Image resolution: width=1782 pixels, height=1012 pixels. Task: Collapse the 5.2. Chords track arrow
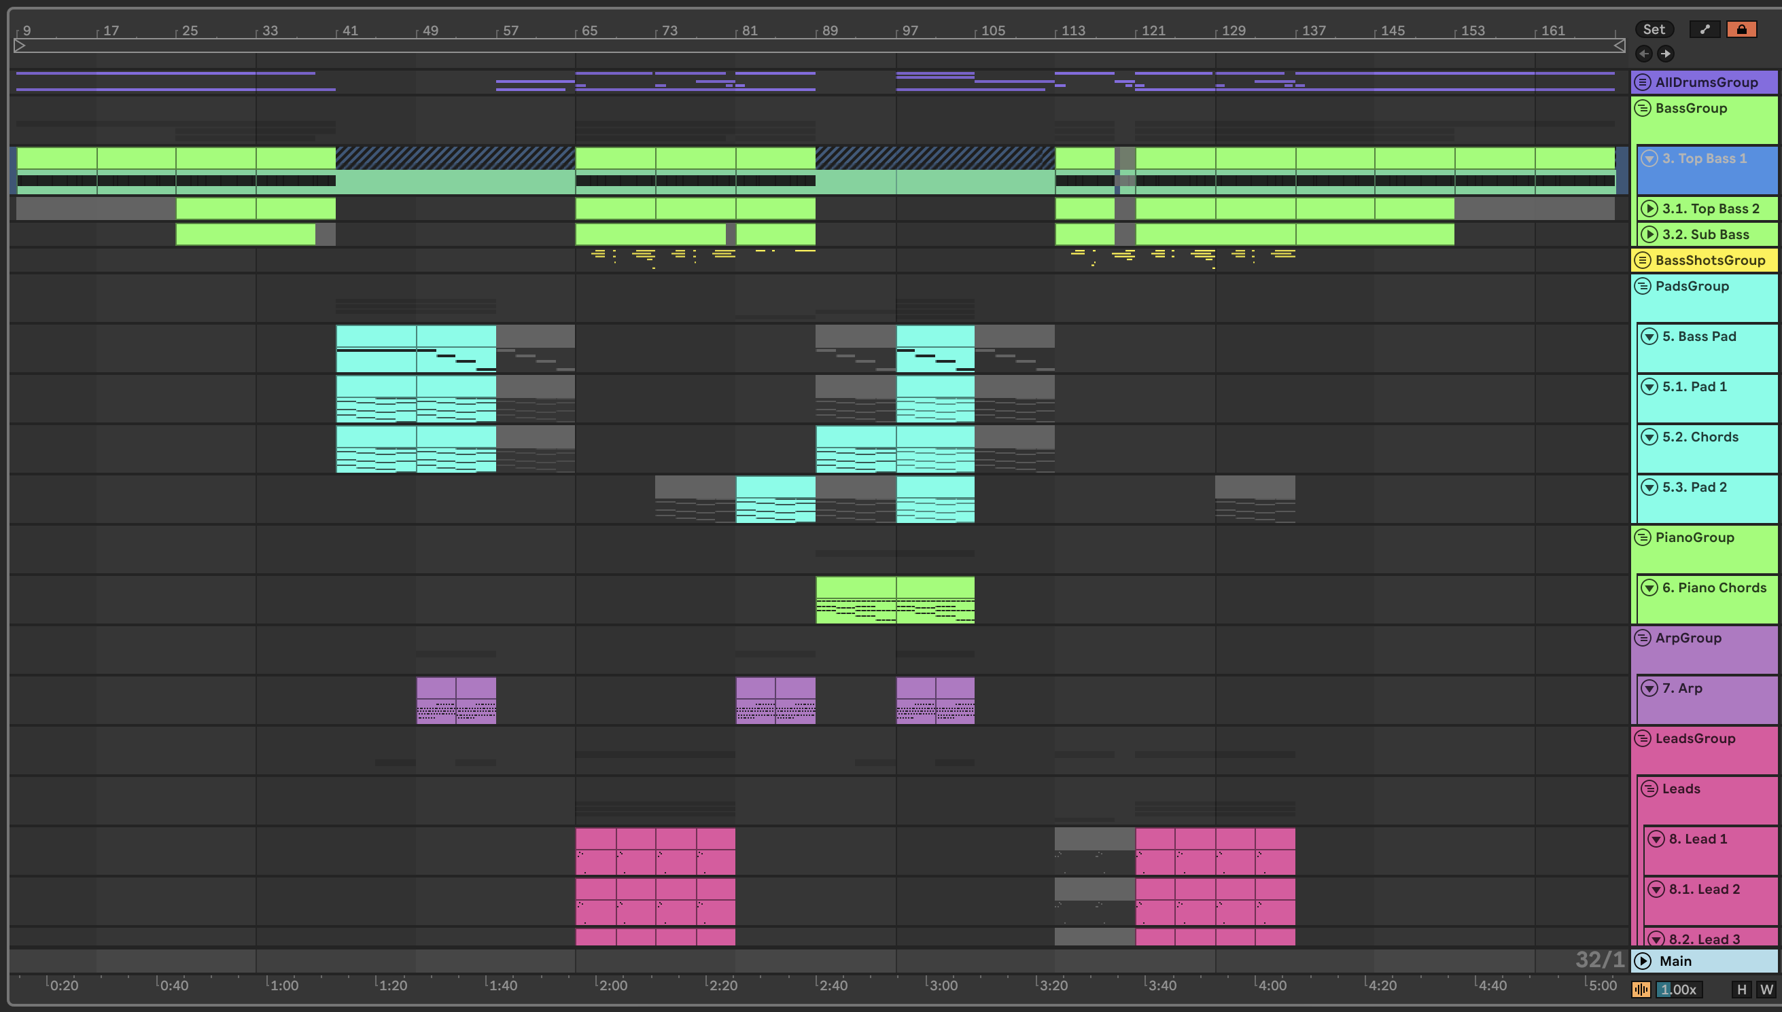tap(1649, 437)
